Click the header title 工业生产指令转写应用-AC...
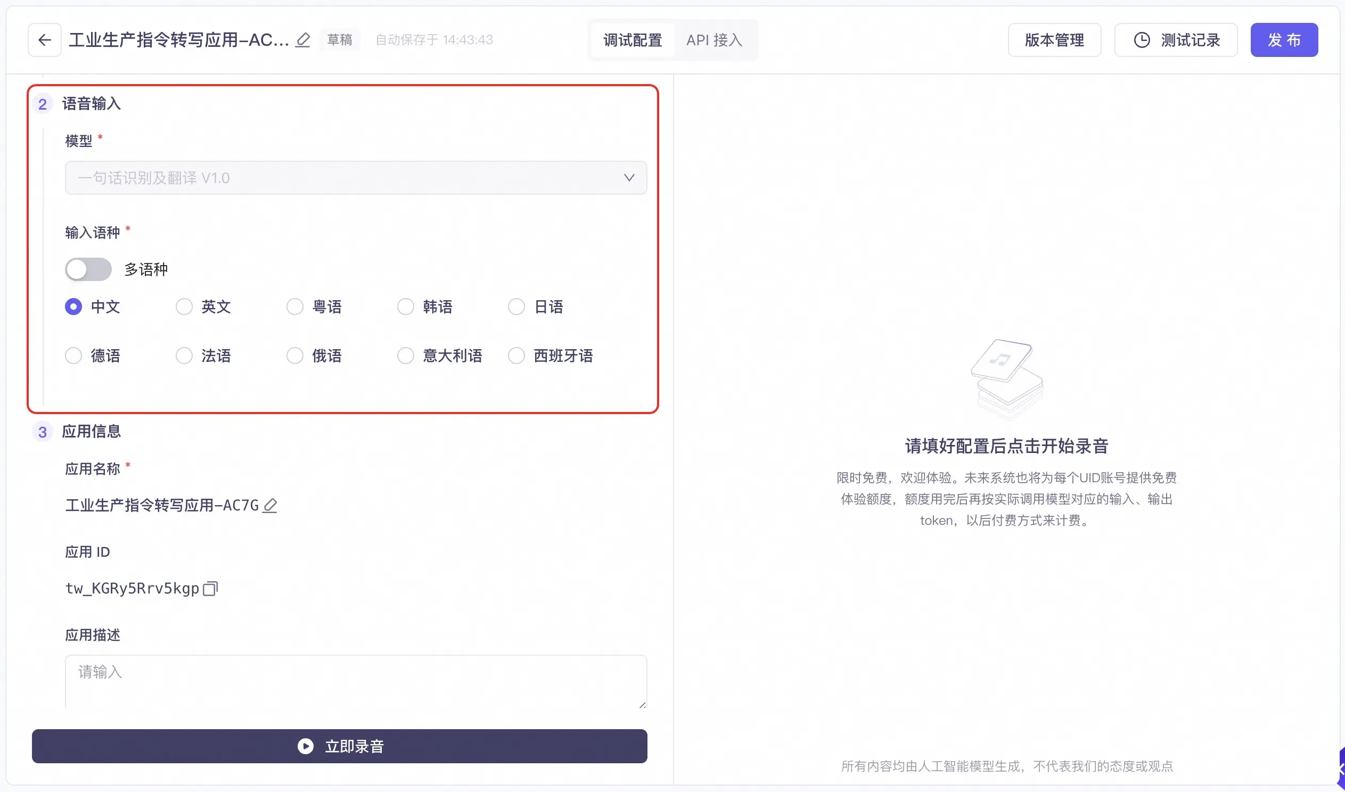The width and height of the screenshot is (1345, 792). 179,40
